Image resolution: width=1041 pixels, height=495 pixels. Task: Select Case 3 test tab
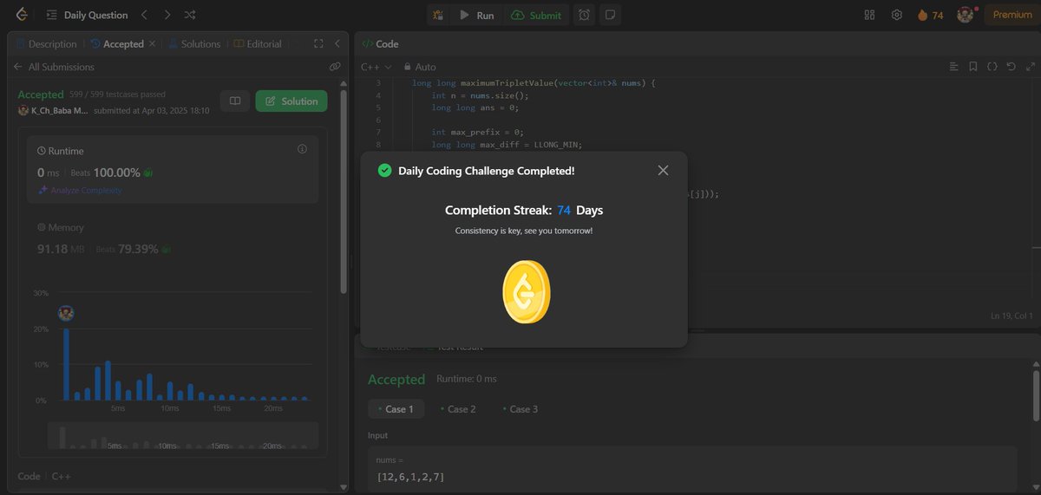520,409
